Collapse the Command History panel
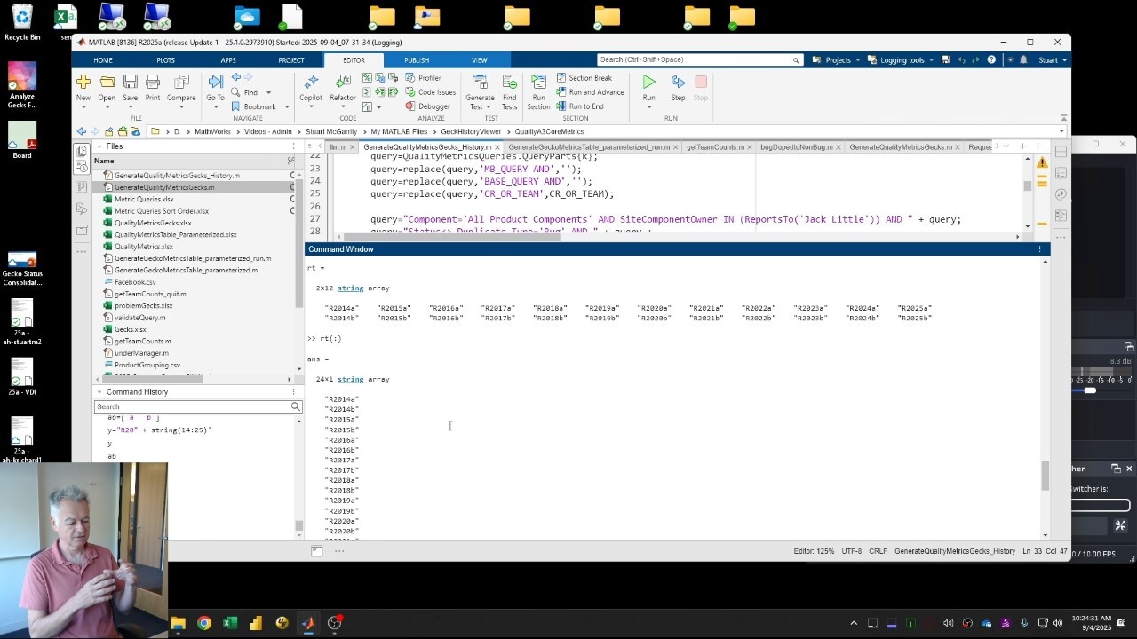The image size is (1137, 639). [99, 391]
